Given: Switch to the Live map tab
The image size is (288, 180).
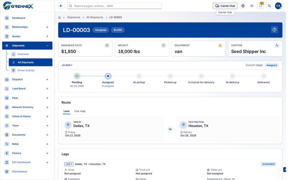Looking at the screenshot, I should click(80, 111).
